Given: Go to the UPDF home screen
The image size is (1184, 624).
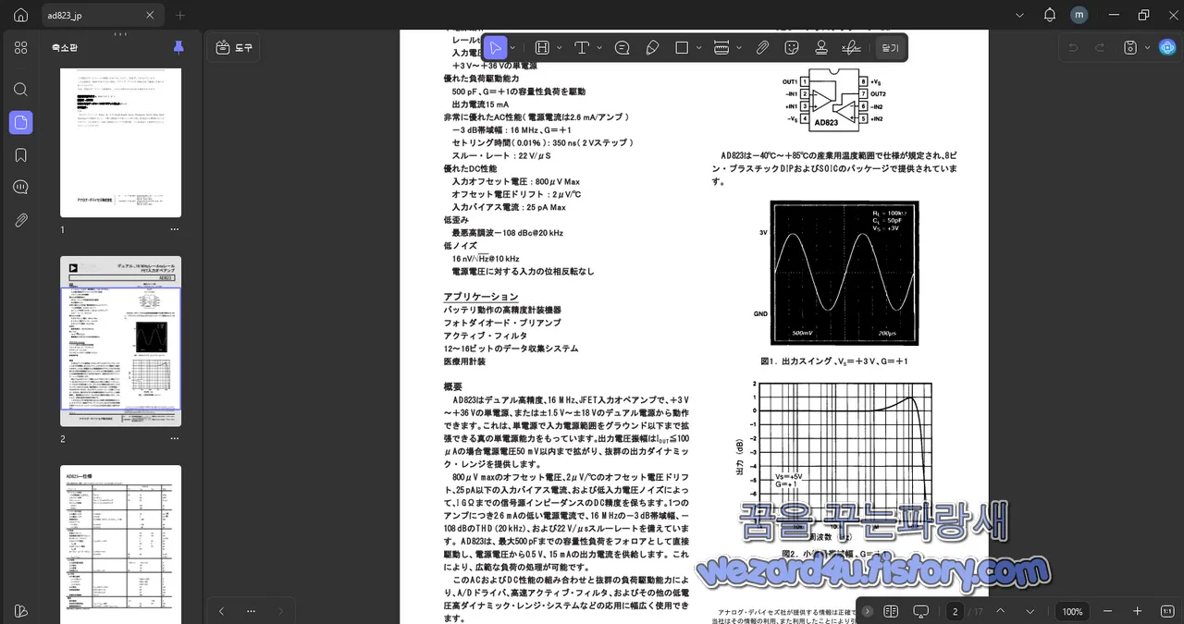Looking at the screenshot, I should [x=20, y=15].
